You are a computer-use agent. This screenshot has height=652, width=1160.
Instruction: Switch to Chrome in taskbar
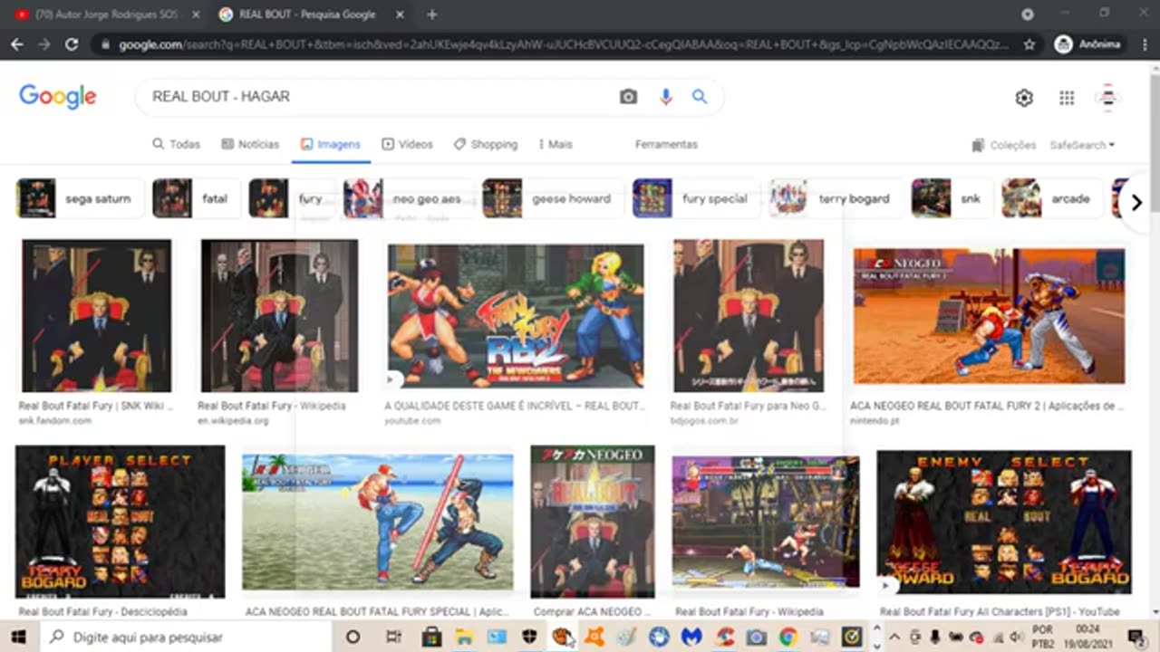[788, 637]
